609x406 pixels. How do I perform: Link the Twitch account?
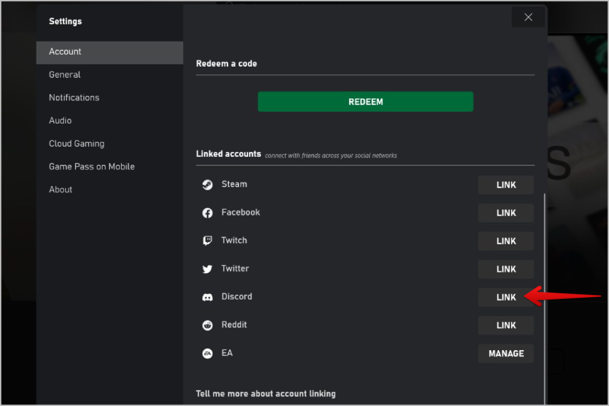point(506,241)
